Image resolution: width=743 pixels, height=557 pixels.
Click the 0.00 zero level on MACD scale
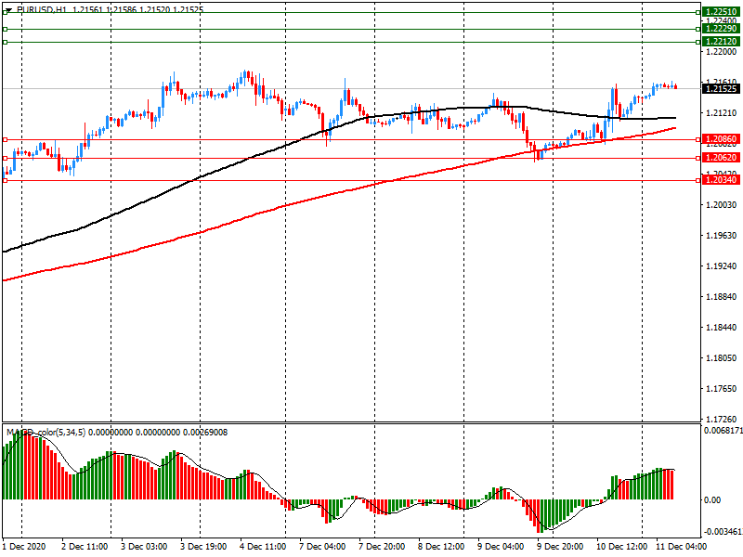(x=712, y=500)
